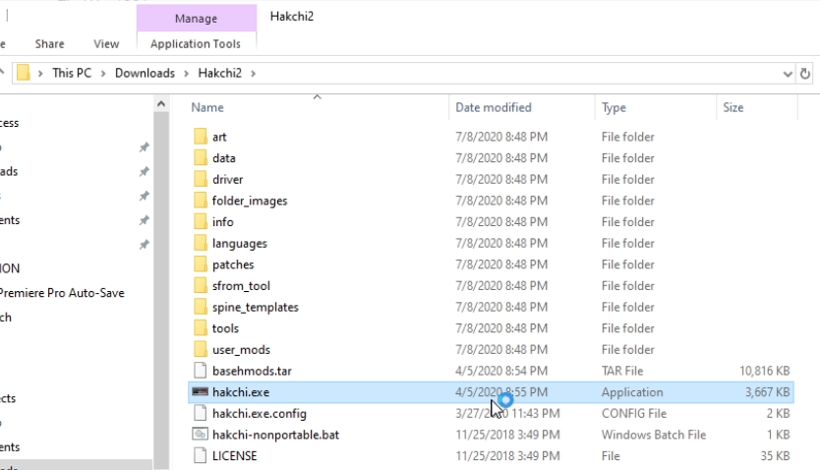This screenshot has height=470, width=820.
Task: Click pin icon next to 'ents' sidebar item
Action: pos(144,220)
